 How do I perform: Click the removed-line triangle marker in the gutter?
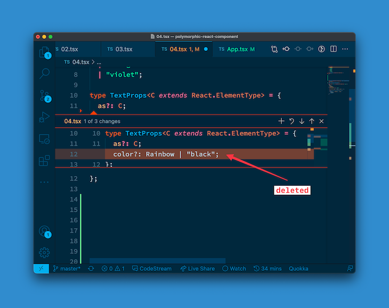click(80, 111)
